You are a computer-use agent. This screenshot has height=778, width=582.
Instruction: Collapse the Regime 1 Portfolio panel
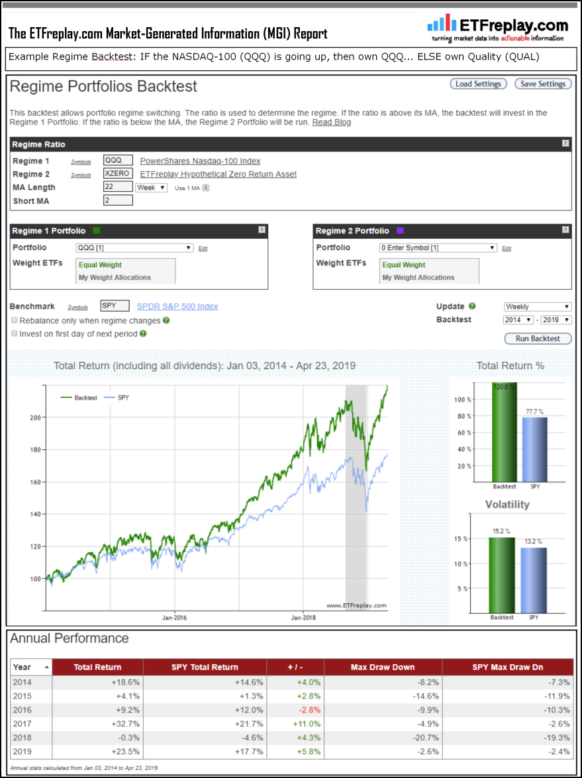point(262,230)
